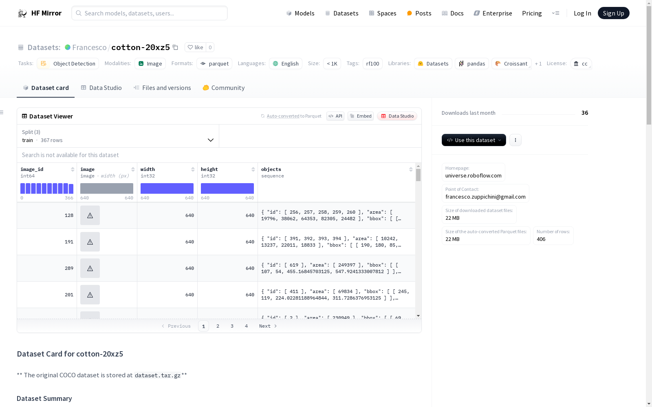The height and width of the screenshot is (407, 652).
Task: Click the left sidebar table-of-contents icon
Action: tap(2, 112)
